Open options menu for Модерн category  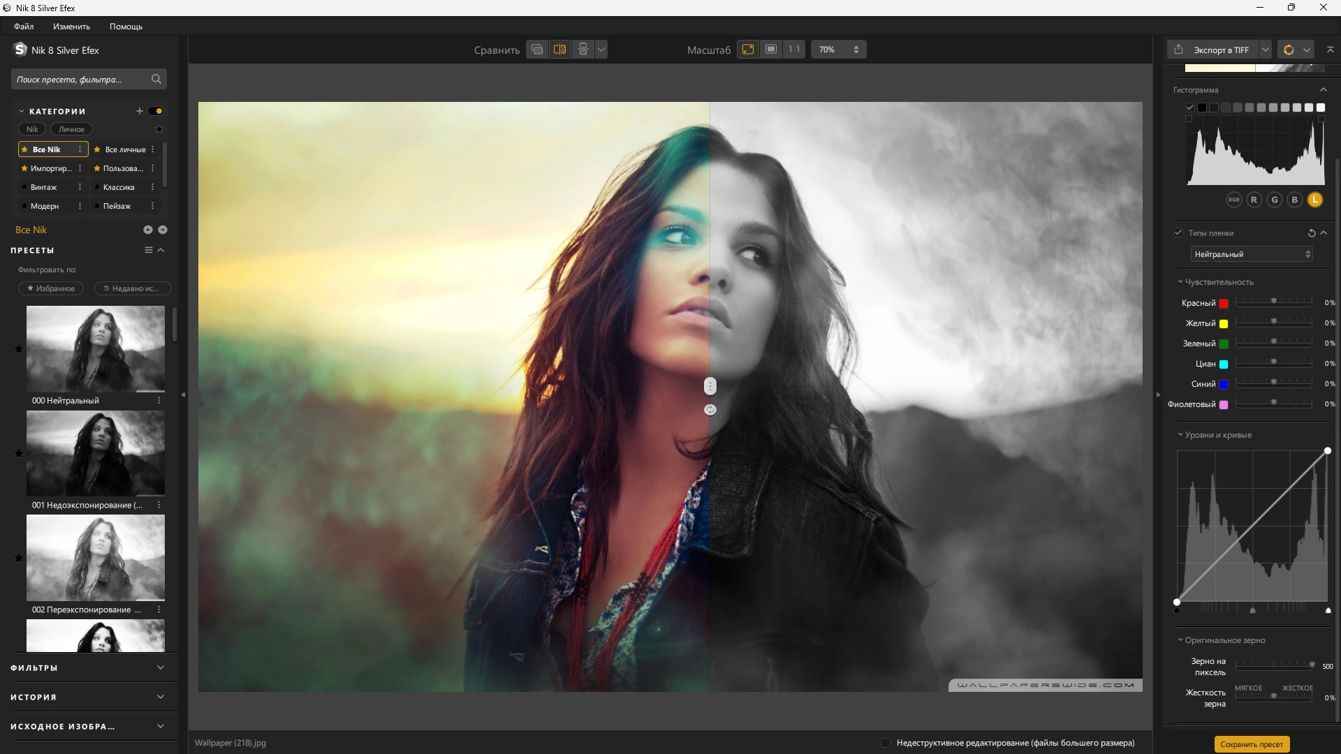pyautogui.click(x=80, y=206)
